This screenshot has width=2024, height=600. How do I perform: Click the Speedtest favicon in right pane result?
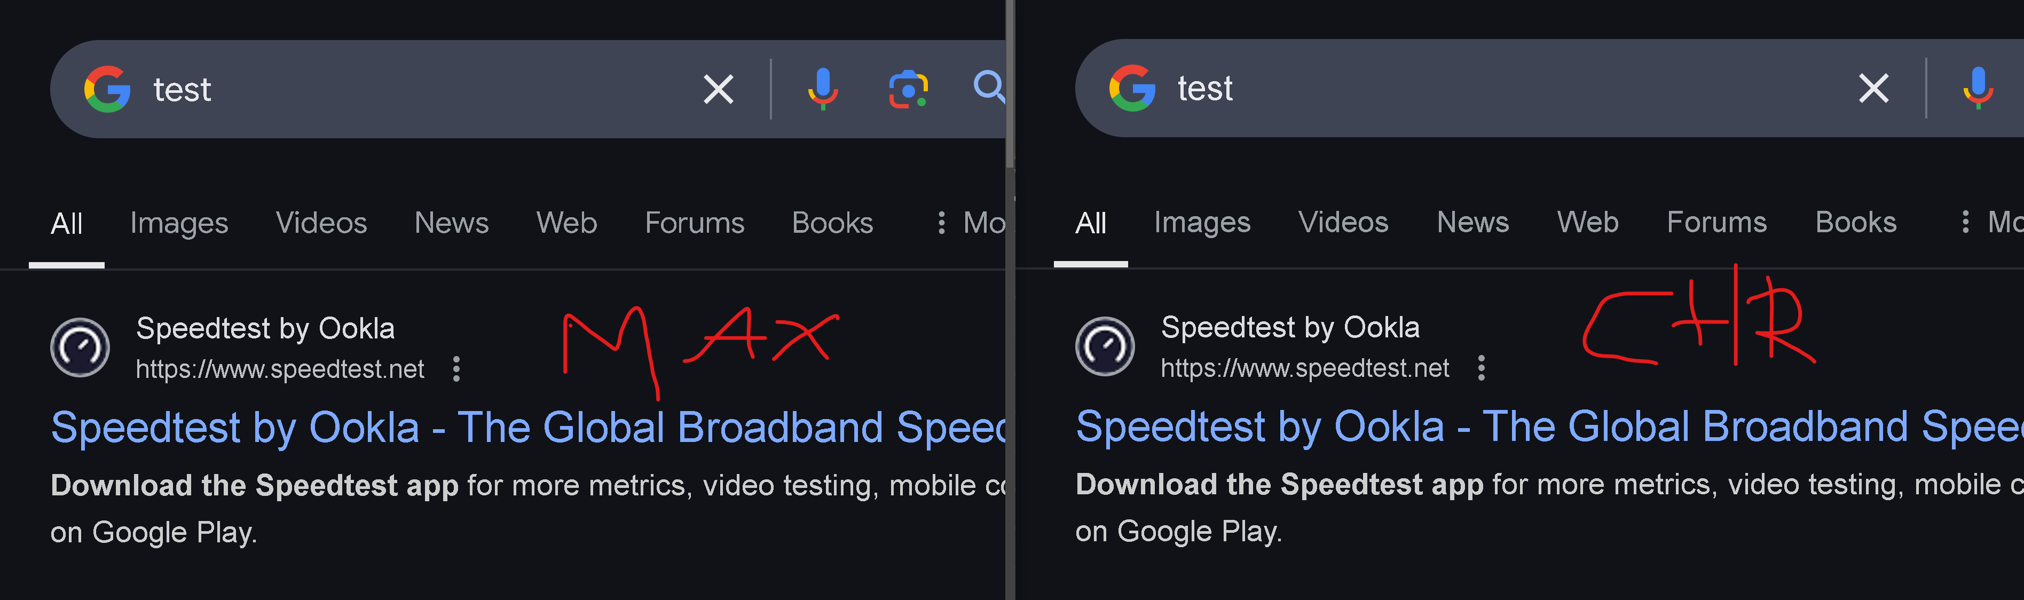pos(1105,346)
